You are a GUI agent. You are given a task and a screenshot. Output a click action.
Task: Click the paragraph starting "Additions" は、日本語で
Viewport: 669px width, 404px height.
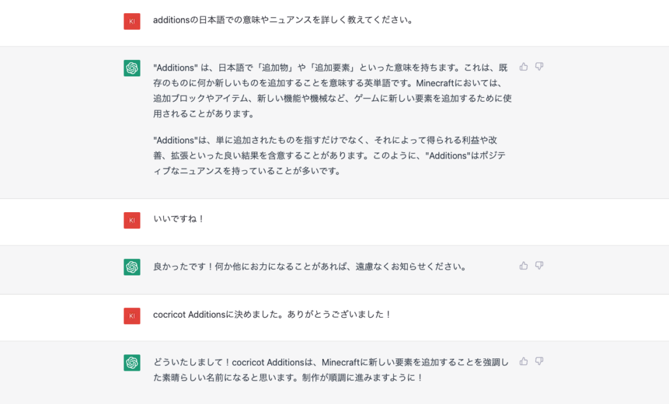click(333, 91)
